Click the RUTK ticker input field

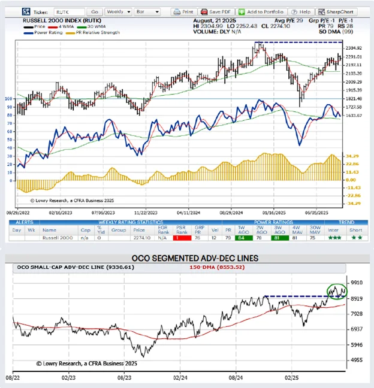coord(69,12)
